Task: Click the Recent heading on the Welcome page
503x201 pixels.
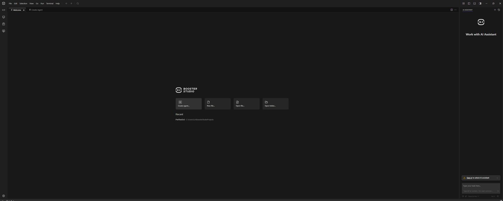Action: coord(179,114)
